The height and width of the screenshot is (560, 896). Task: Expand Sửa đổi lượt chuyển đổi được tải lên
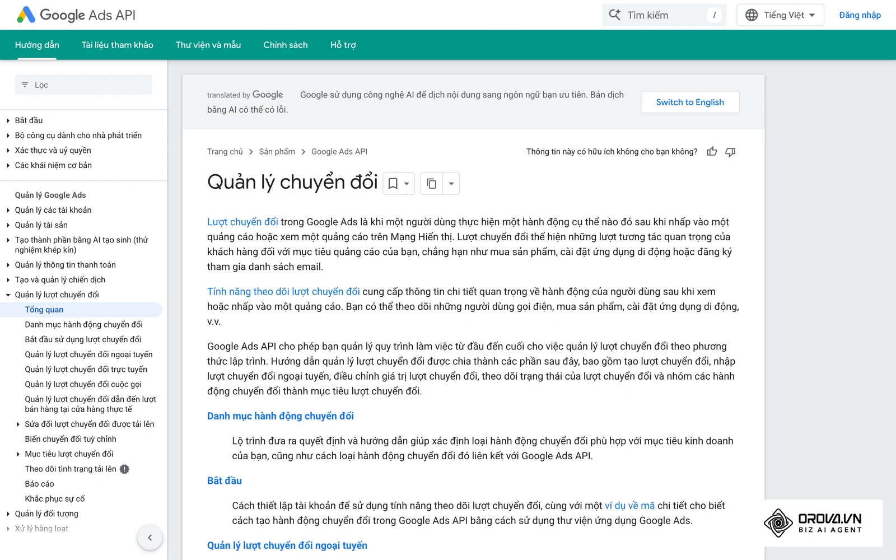[18, 424]
